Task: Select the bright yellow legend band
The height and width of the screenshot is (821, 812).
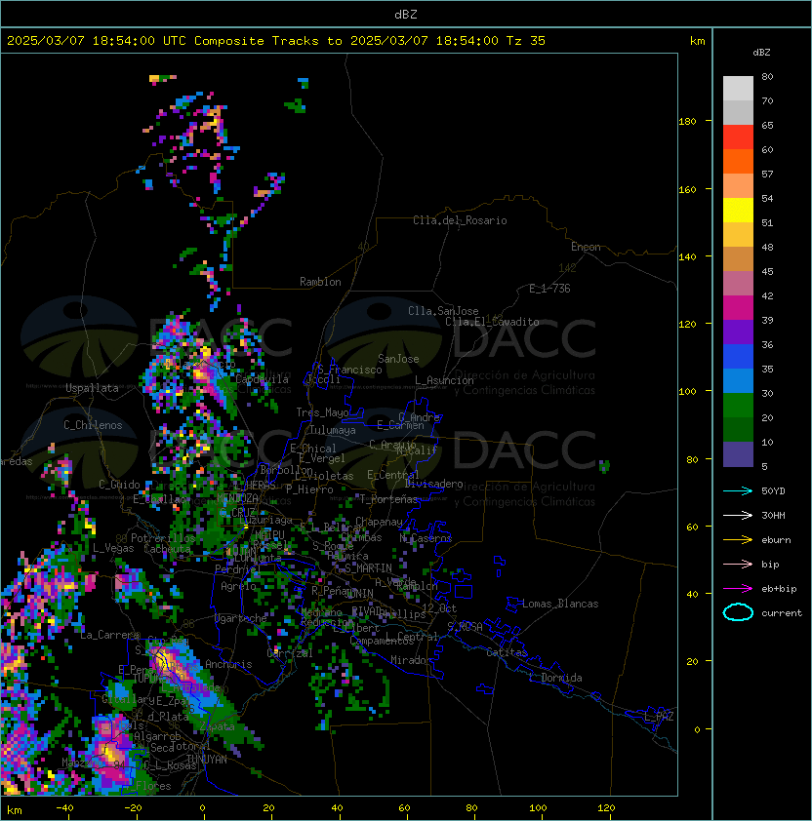Action: point(738,211)
